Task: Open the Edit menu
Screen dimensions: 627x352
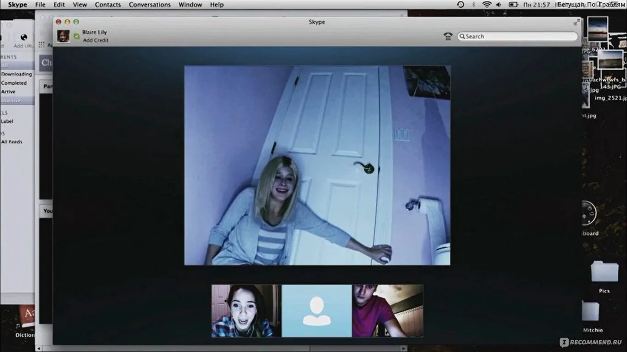Action: 59,5
